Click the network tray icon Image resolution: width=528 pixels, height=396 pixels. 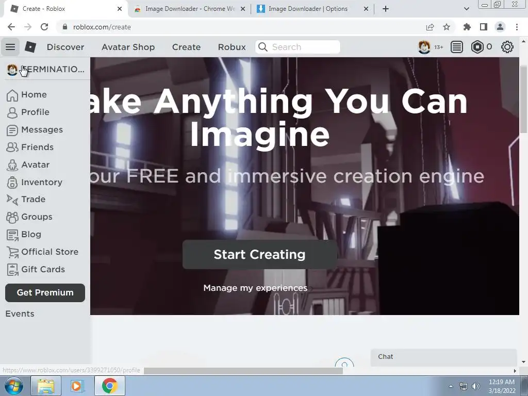464,386
